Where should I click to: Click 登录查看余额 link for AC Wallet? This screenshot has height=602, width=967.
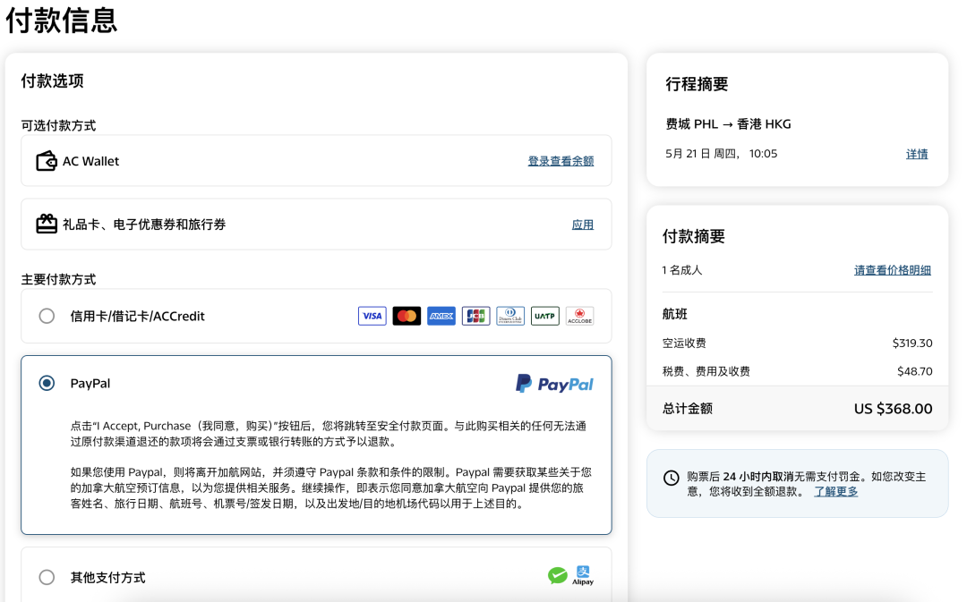(x=561, y=161)
